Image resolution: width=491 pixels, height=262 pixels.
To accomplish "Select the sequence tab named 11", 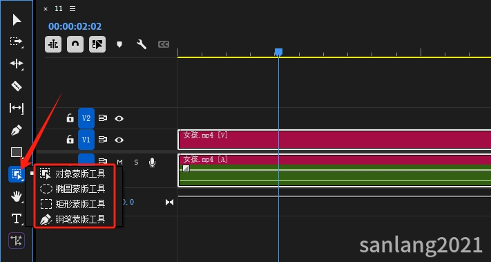I will (x=59, y=9).
